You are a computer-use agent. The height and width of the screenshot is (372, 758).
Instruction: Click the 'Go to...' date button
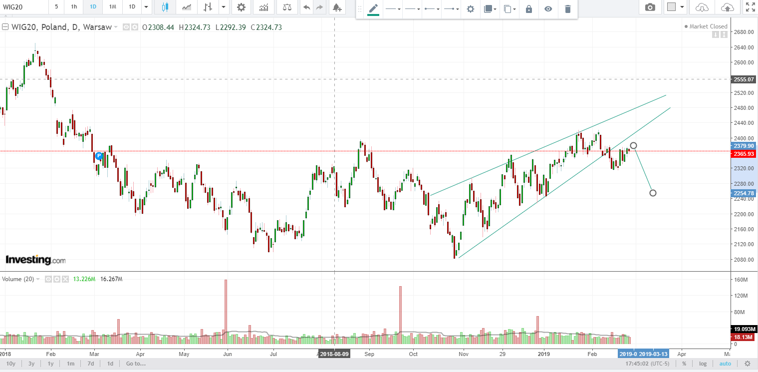pyautogui.click(x=136, y=364)
